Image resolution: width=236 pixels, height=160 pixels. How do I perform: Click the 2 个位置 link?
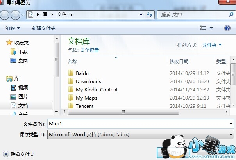point(90,50)
